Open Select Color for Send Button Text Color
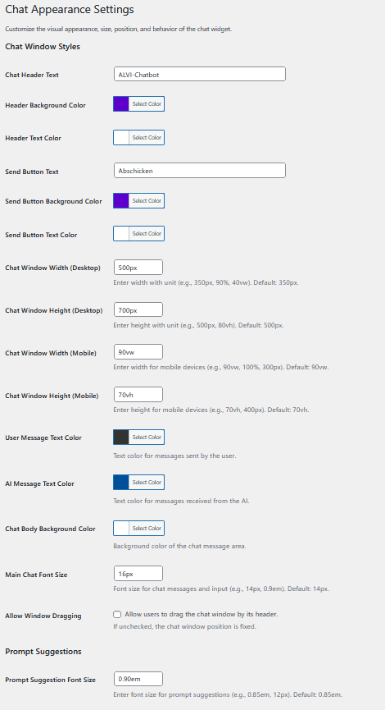385x710 pixels. [147, 234]
